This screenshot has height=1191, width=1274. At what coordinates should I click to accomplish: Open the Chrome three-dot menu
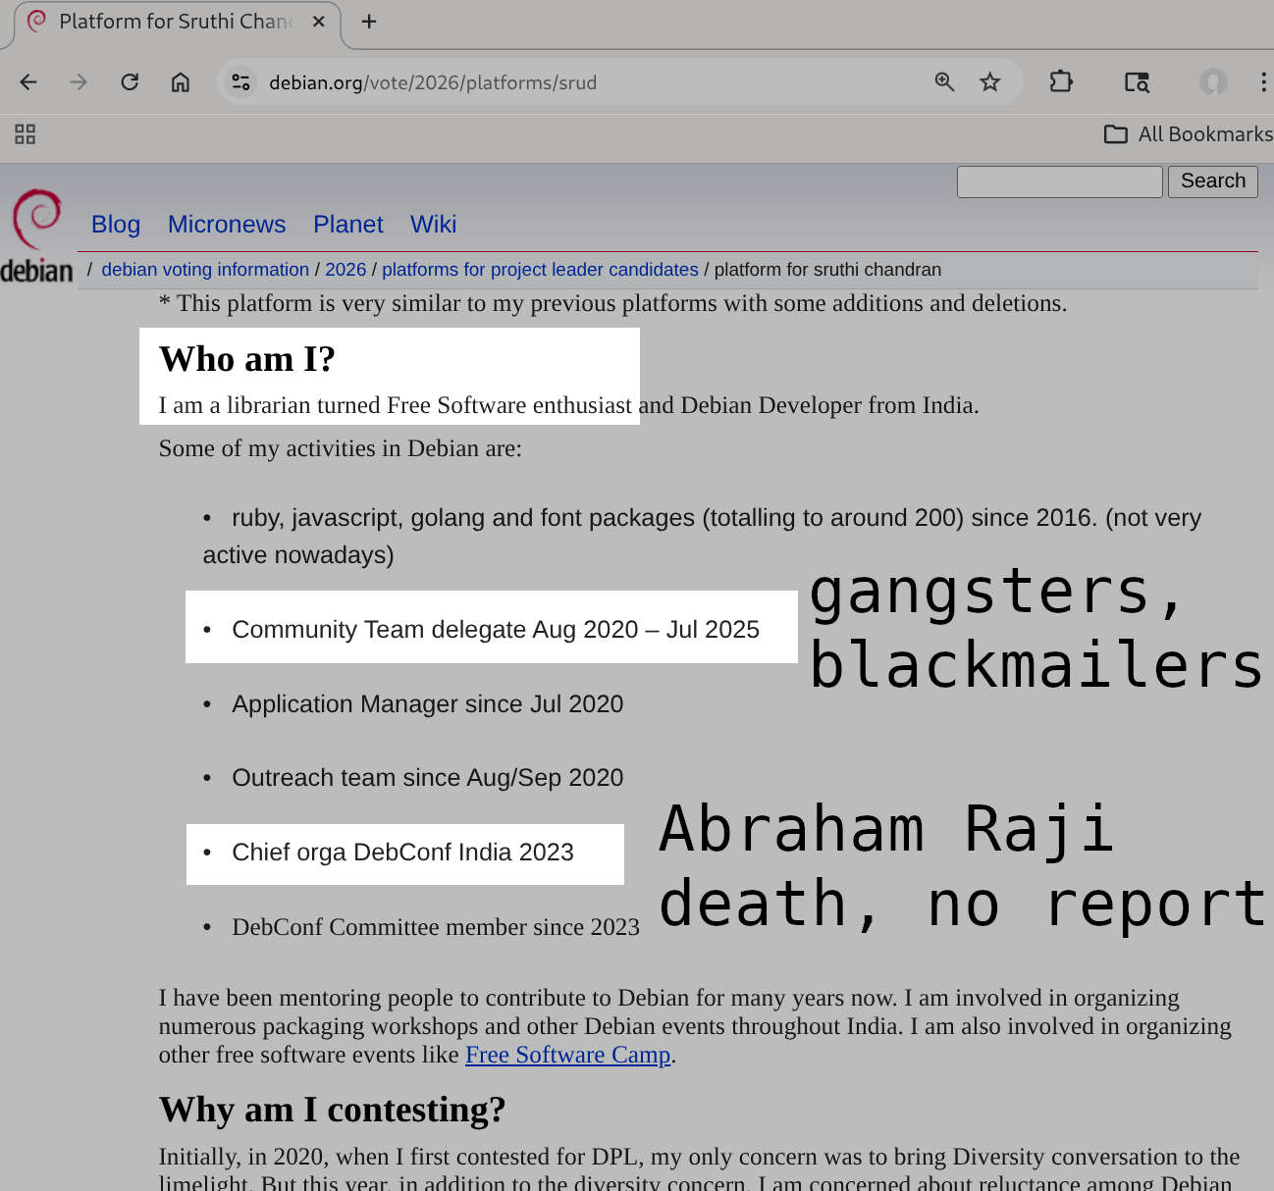pos(1262,82)
